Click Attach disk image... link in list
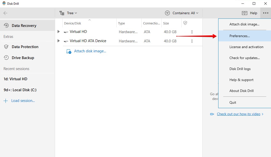 coord(90,51)
